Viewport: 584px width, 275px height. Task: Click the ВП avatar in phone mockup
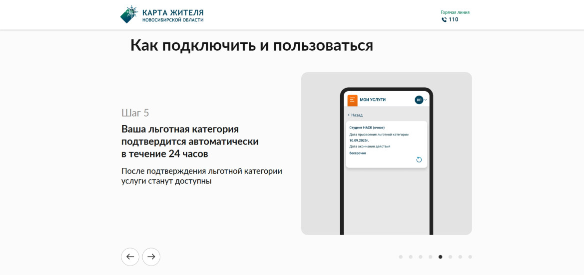coord(419,100)
